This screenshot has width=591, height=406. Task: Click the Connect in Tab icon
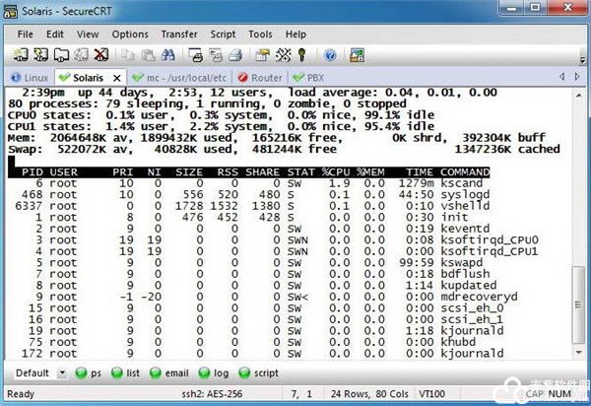(x=61, y=55)
